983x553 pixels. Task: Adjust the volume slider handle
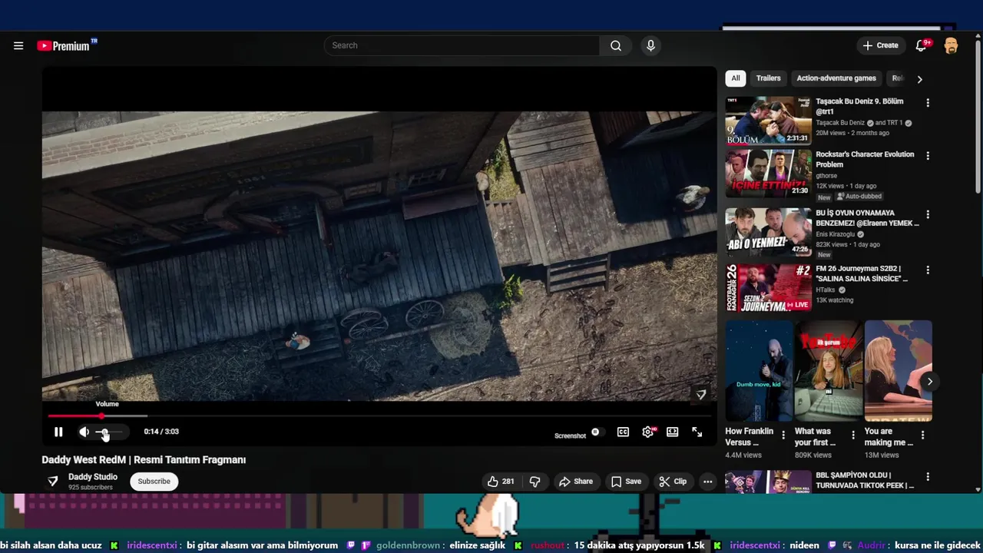(104, 432)
